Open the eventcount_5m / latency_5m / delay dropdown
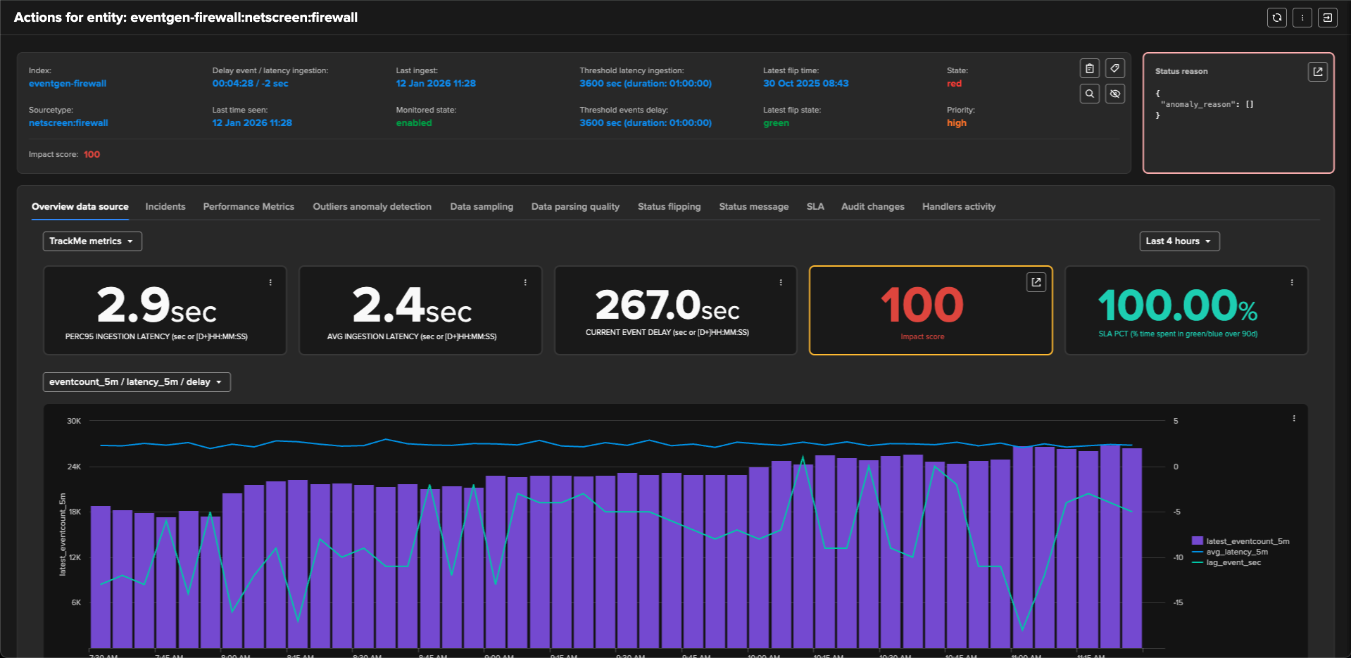 [136, 382]
